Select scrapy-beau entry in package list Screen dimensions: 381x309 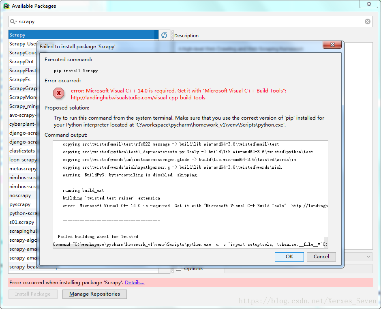click(23, 267)
